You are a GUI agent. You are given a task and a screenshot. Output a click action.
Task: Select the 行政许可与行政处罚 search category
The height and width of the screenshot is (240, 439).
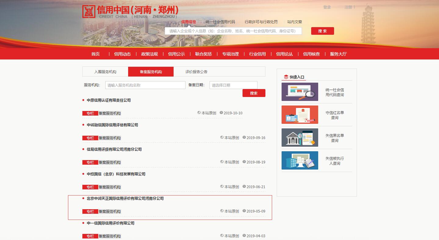click(x=261, y=22)
